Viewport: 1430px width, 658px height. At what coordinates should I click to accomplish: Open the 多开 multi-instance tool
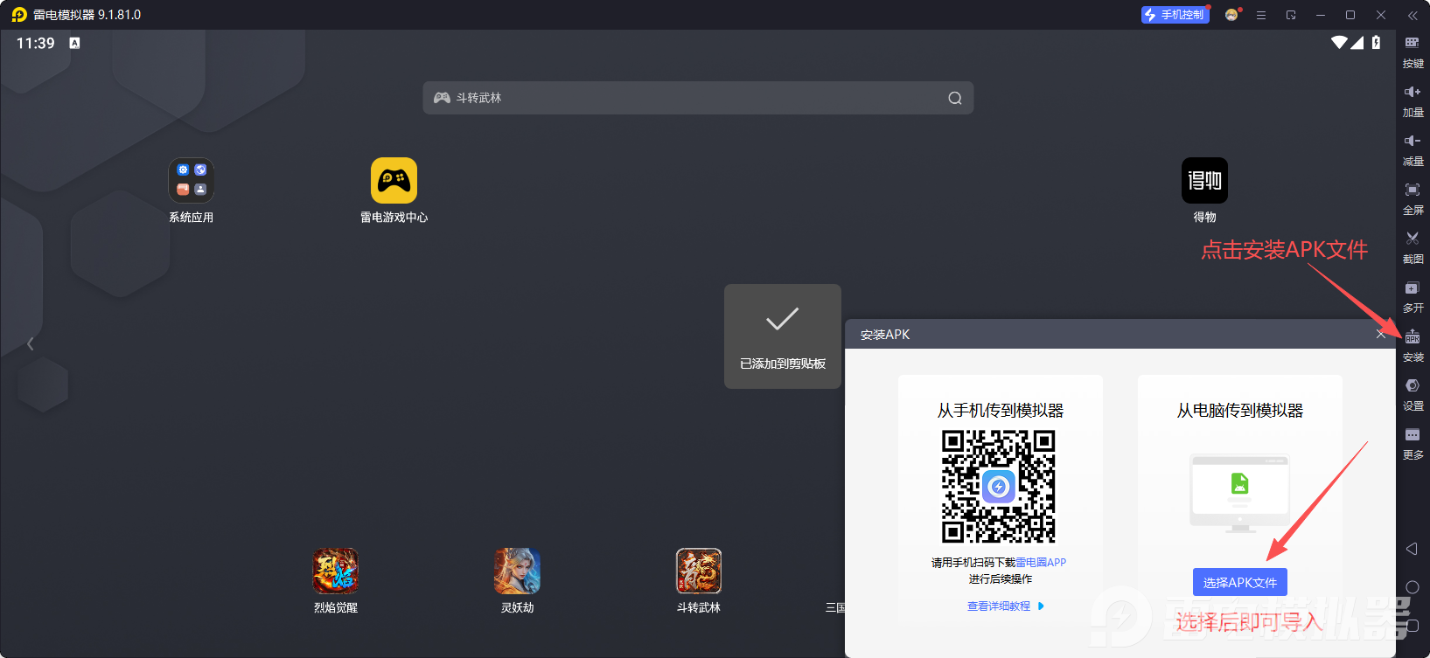pyautogui.click(x=1413, y=295)
